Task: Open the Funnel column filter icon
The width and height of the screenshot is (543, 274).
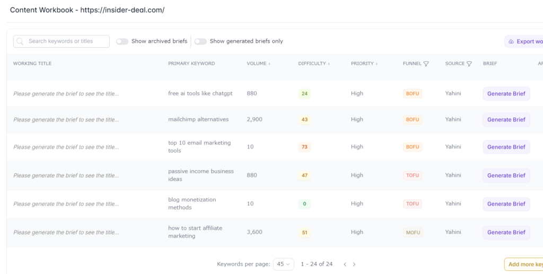Action: (426, 64)
